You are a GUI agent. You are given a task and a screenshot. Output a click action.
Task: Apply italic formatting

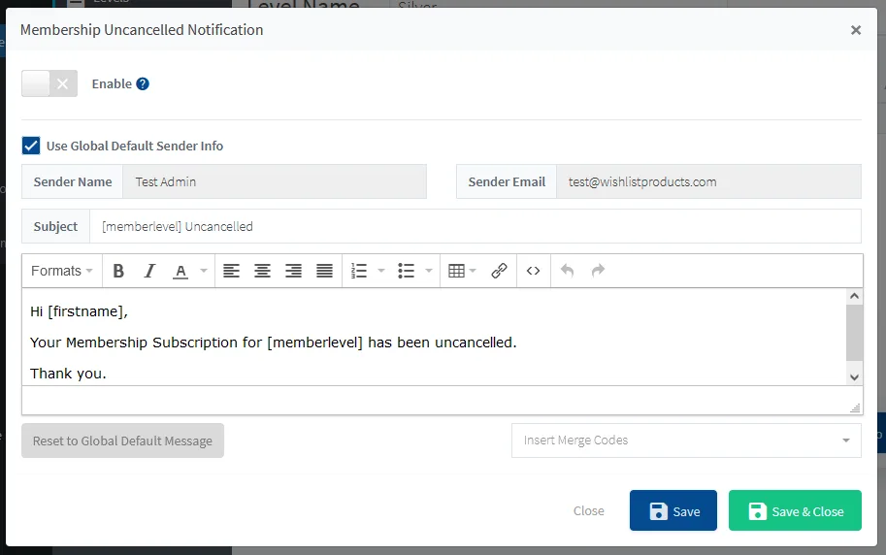149,271
